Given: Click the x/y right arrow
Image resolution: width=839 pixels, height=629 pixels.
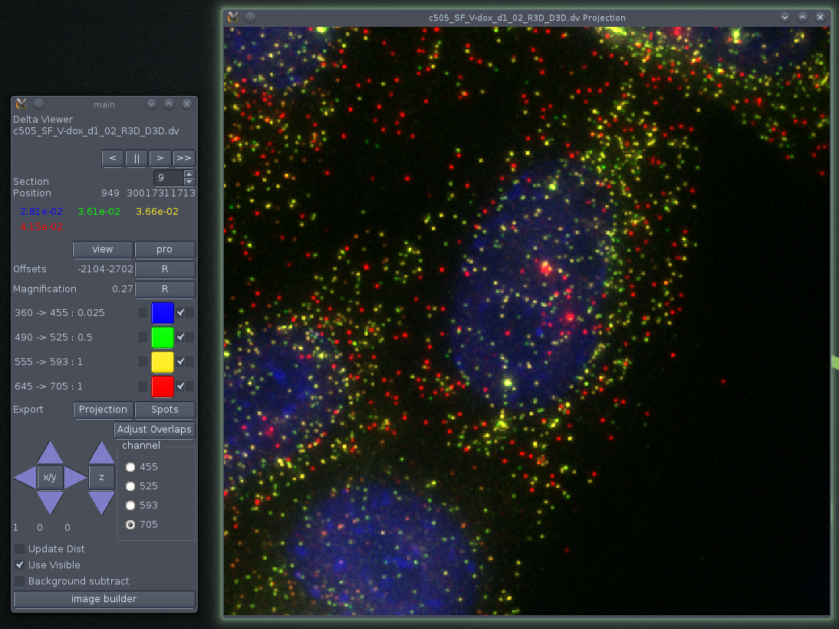Looking at the screenshot, I should [x=75, y=478].
